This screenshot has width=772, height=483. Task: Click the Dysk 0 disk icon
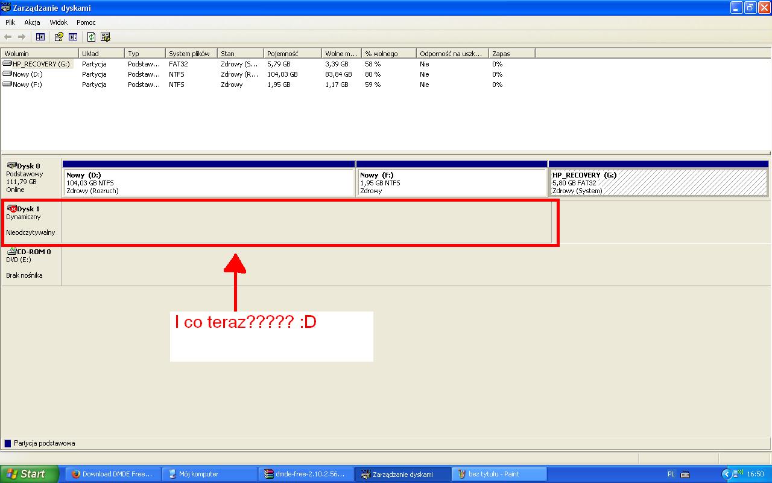pyautogui.click(x=11, y=165)
